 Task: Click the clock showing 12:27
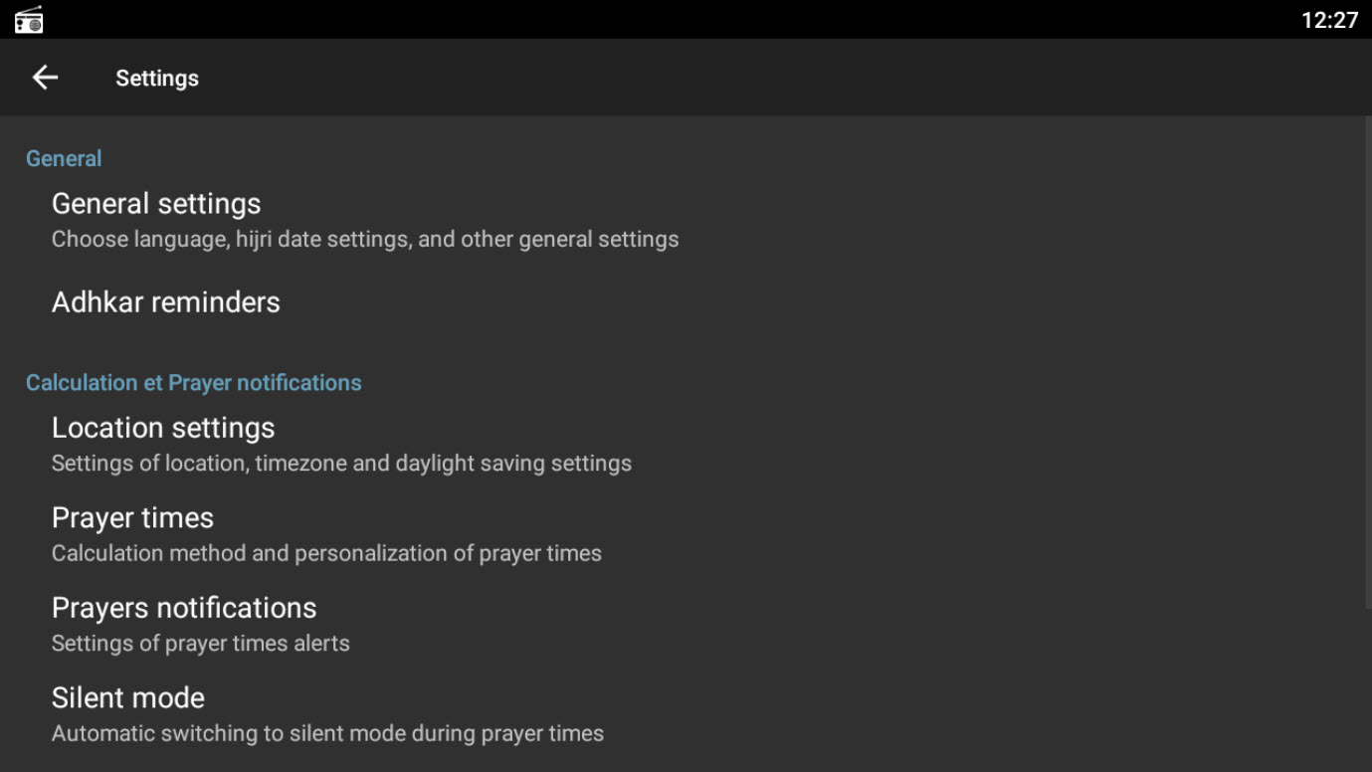pos(1329,20)
